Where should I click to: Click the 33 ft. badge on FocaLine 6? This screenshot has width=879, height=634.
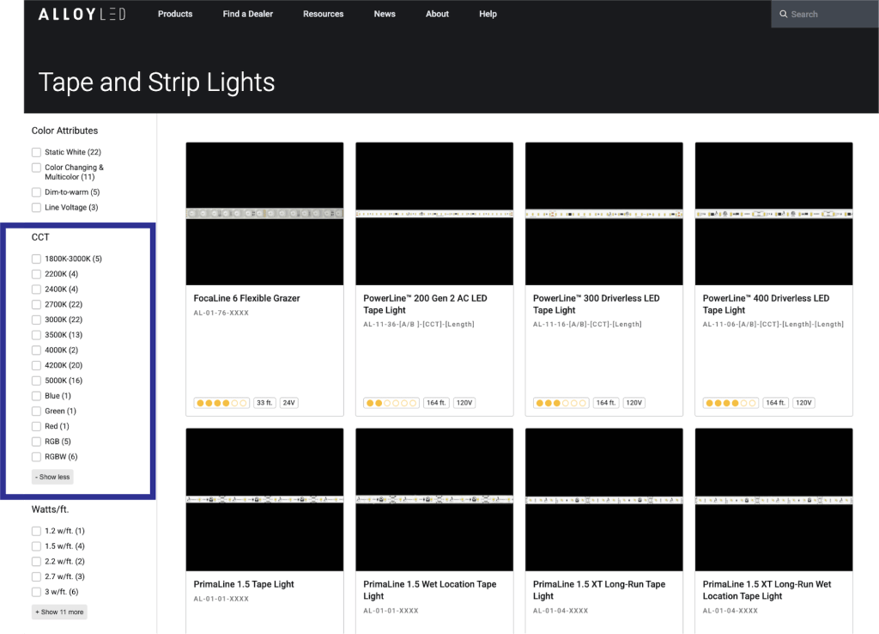264,402
